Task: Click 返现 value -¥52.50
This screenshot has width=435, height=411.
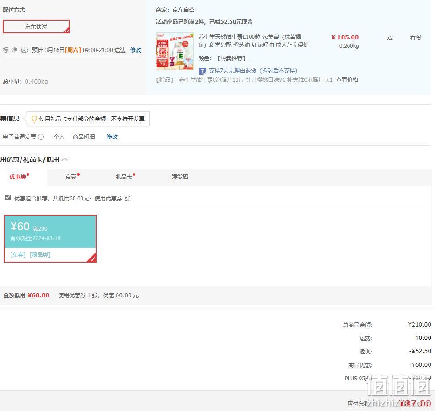Action: [x=420, y=351]
